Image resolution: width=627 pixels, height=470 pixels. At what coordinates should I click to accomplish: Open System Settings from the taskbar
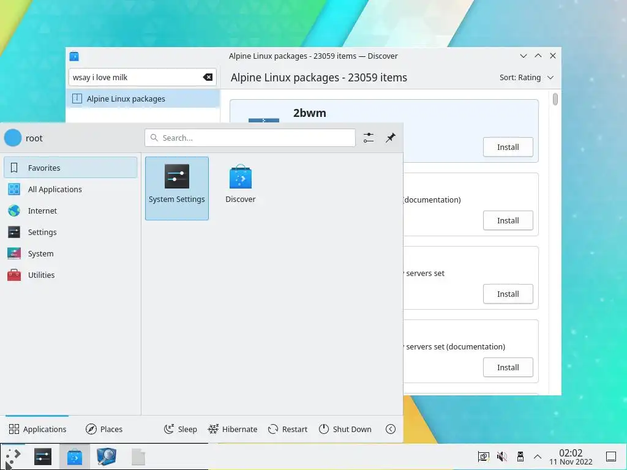pos(43,457)
